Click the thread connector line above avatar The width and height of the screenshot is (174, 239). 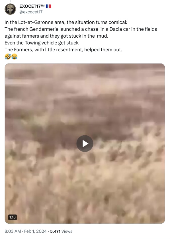[10, 1]
